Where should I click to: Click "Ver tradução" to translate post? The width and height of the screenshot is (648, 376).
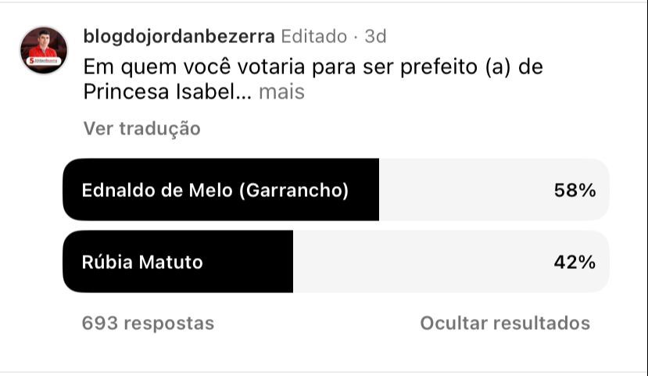tap(141, 129)
